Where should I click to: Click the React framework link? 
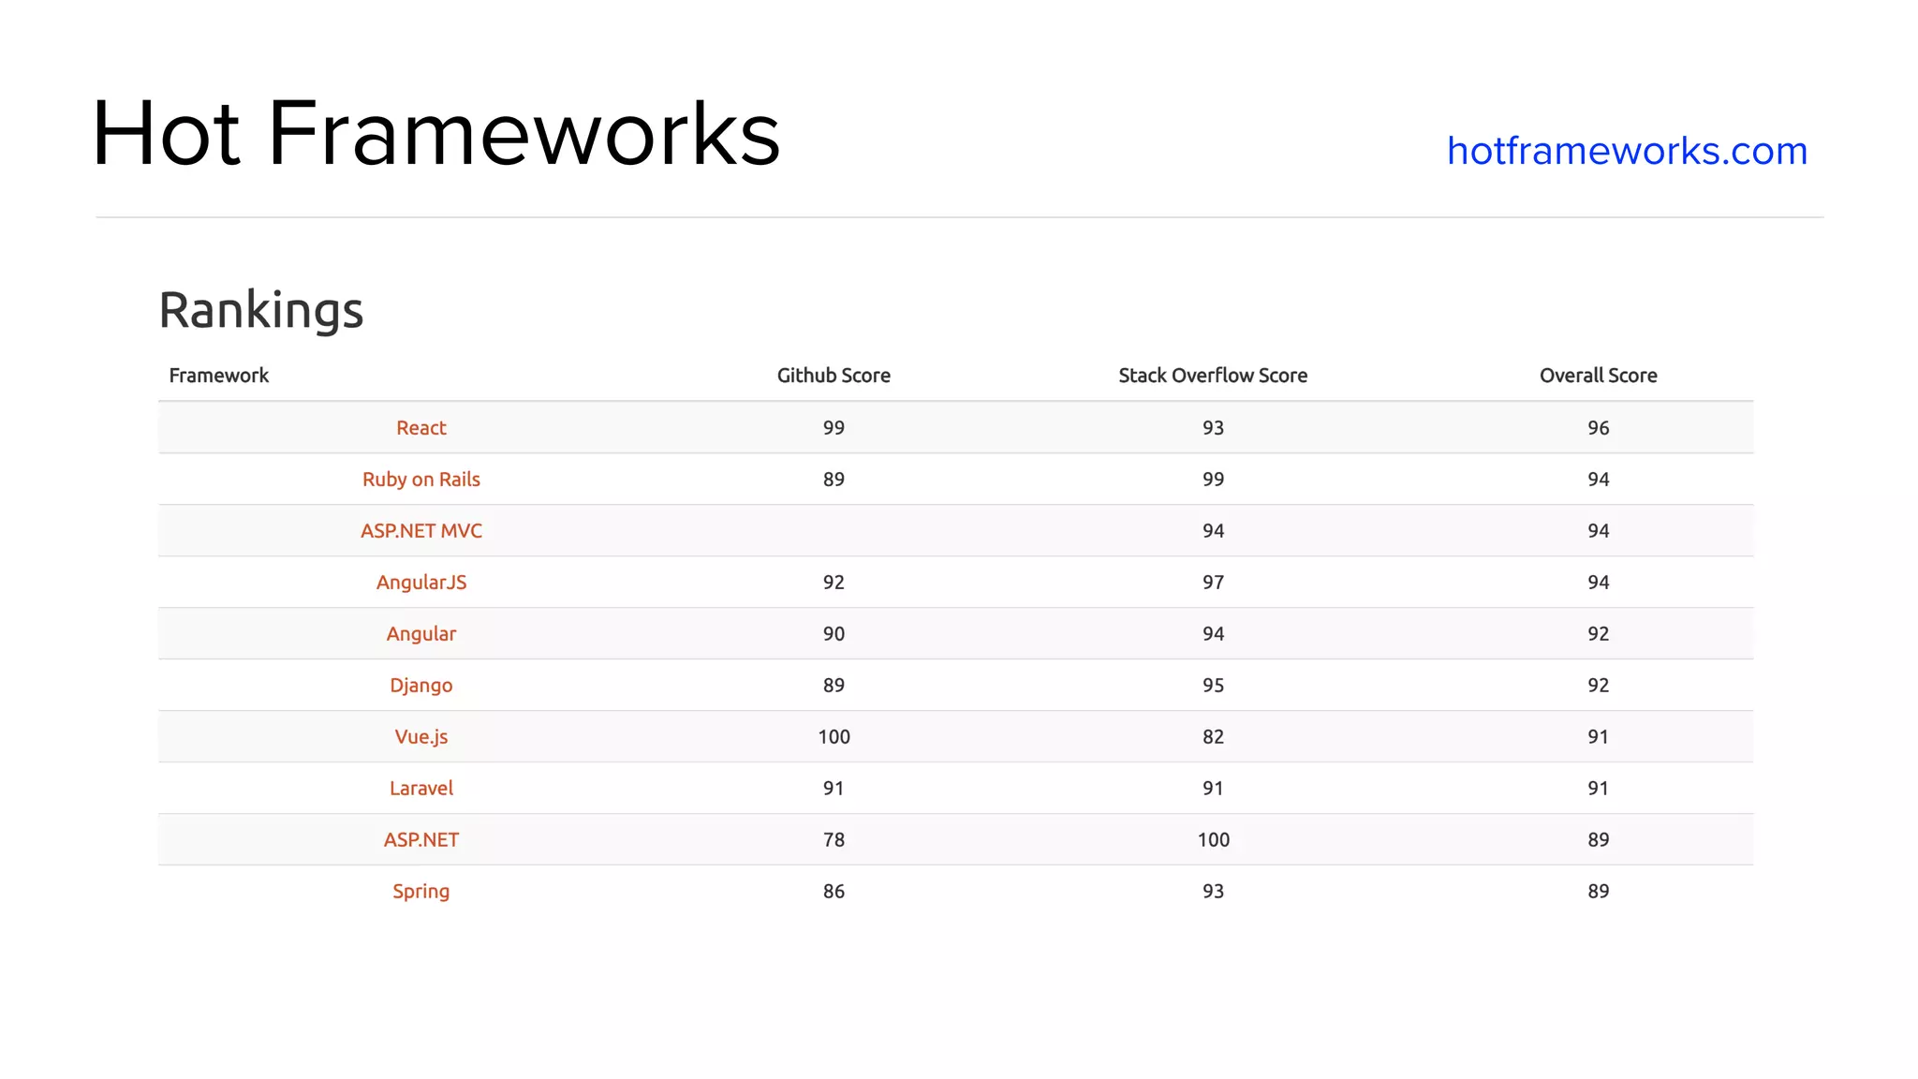(x=420, y=428)
